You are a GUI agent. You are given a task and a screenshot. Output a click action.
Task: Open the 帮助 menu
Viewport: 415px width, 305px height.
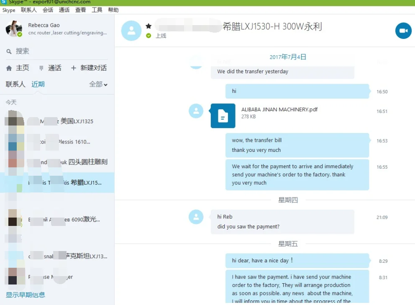113,10
